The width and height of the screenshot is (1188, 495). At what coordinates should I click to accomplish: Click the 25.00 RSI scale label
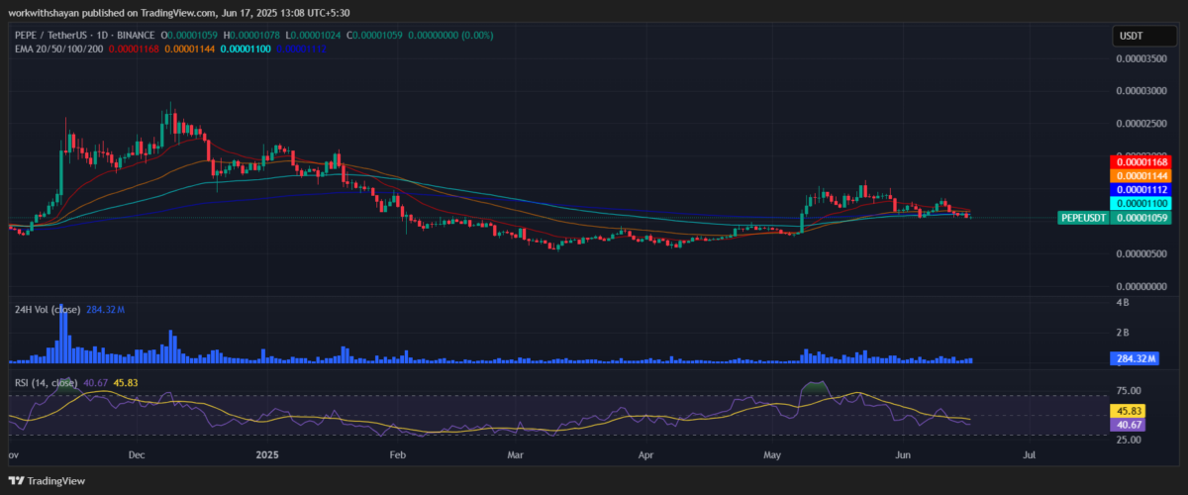tap(1129, 439)
